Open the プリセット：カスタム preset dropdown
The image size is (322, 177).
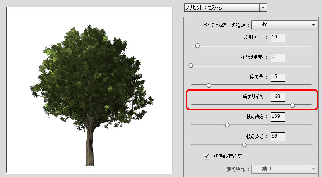point(225,7)
